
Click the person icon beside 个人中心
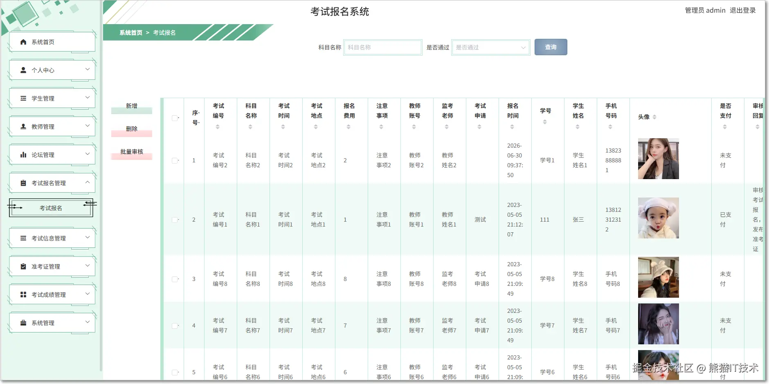tap(23, 70)
